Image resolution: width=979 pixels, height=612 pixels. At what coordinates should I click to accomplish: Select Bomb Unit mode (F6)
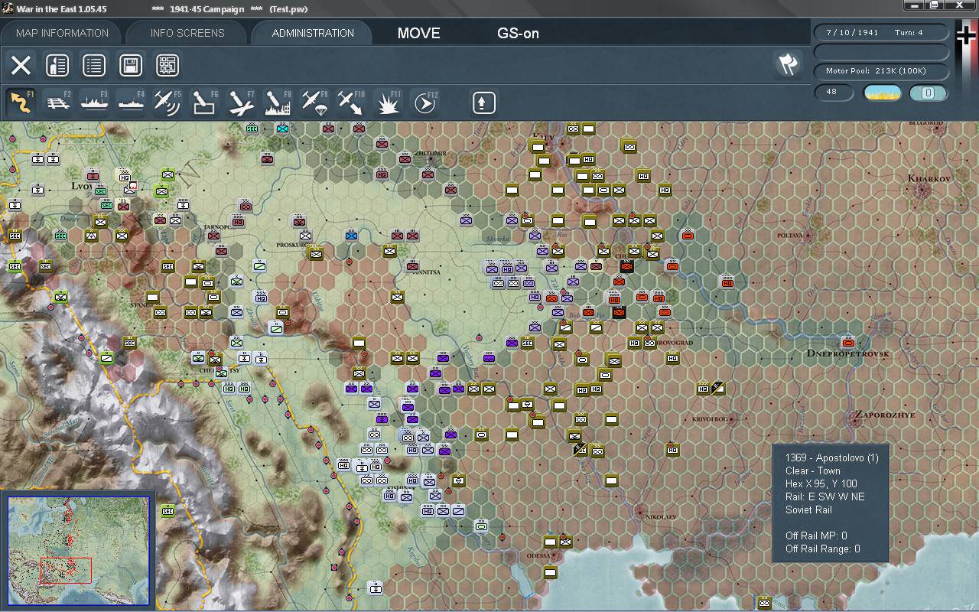click(204, 103)
